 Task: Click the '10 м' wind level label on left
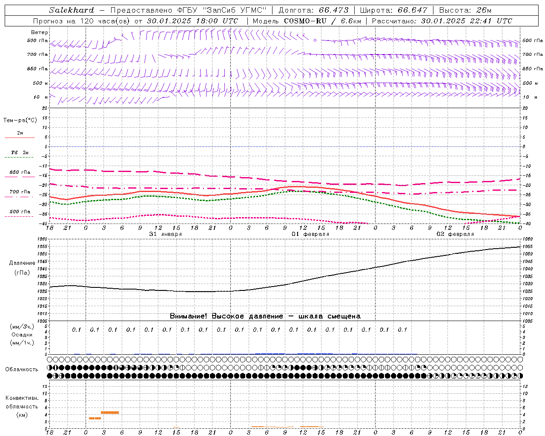tap(41, 97)
